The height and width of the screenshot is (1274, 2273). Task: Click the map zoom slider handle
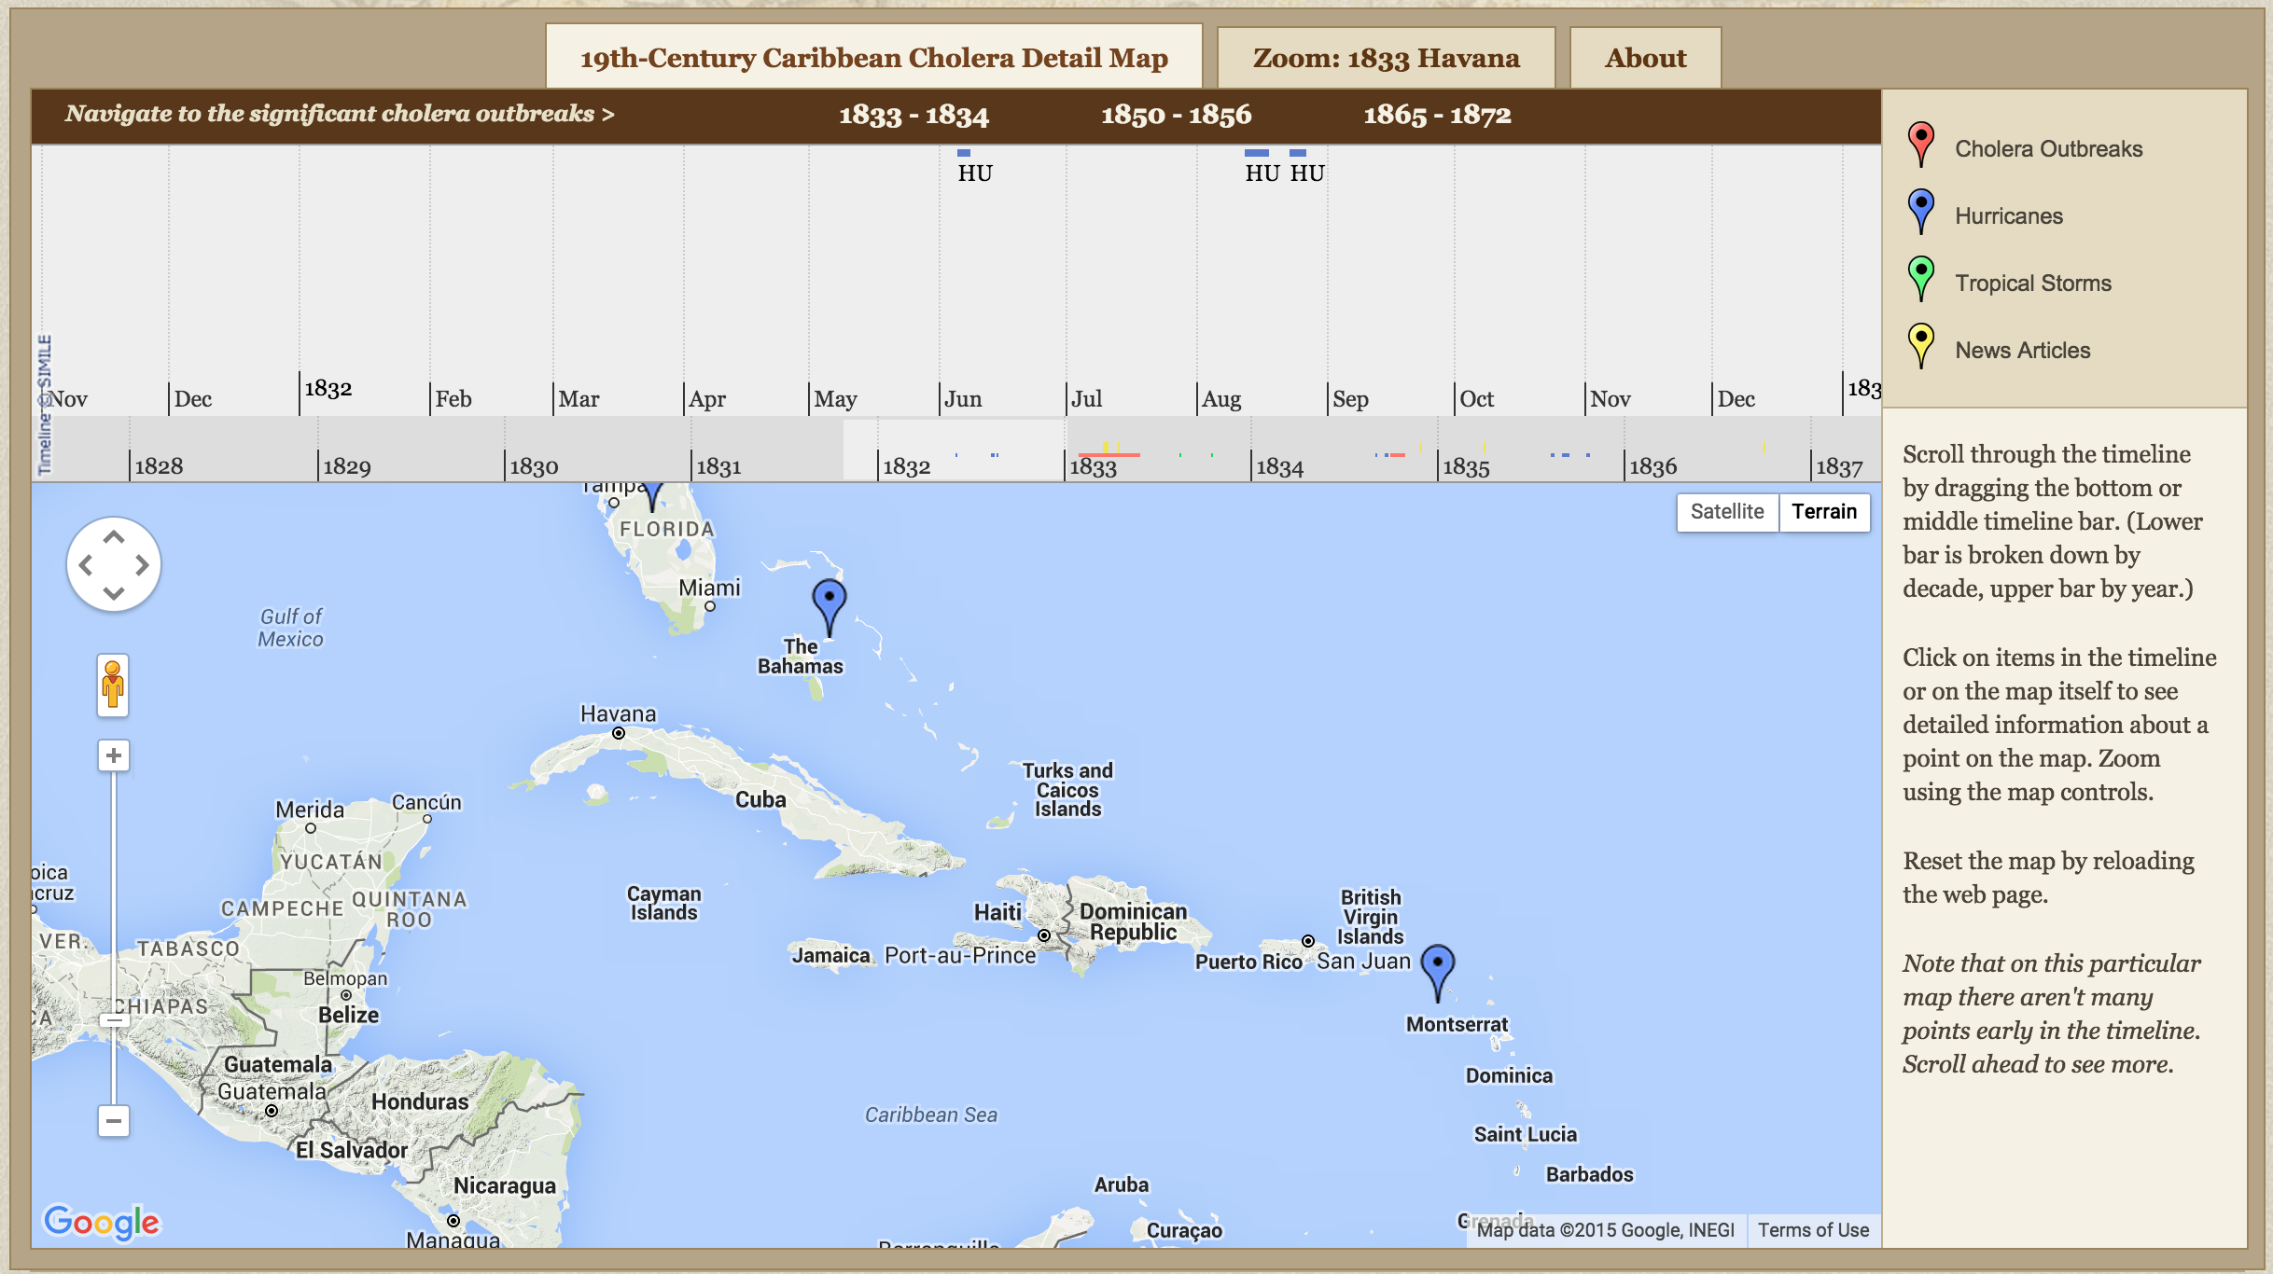(114, 1020)
